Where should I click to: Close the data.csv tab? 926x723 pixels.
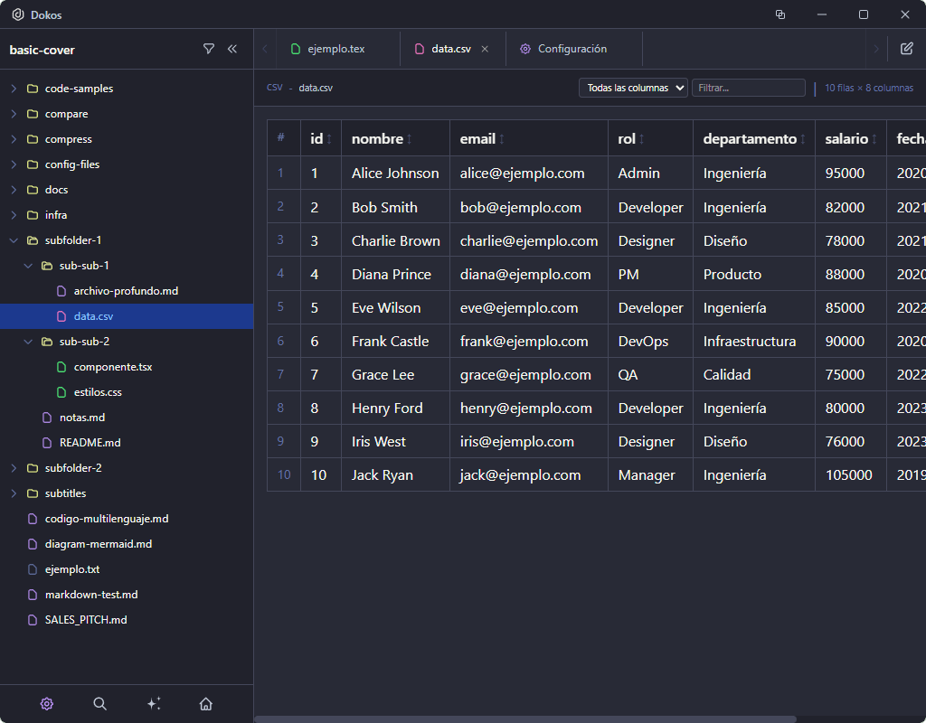(485, 49)
